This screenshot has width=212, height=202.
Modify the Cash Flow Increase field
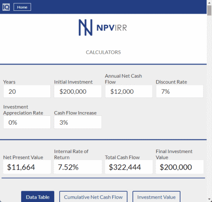[78, 122]
